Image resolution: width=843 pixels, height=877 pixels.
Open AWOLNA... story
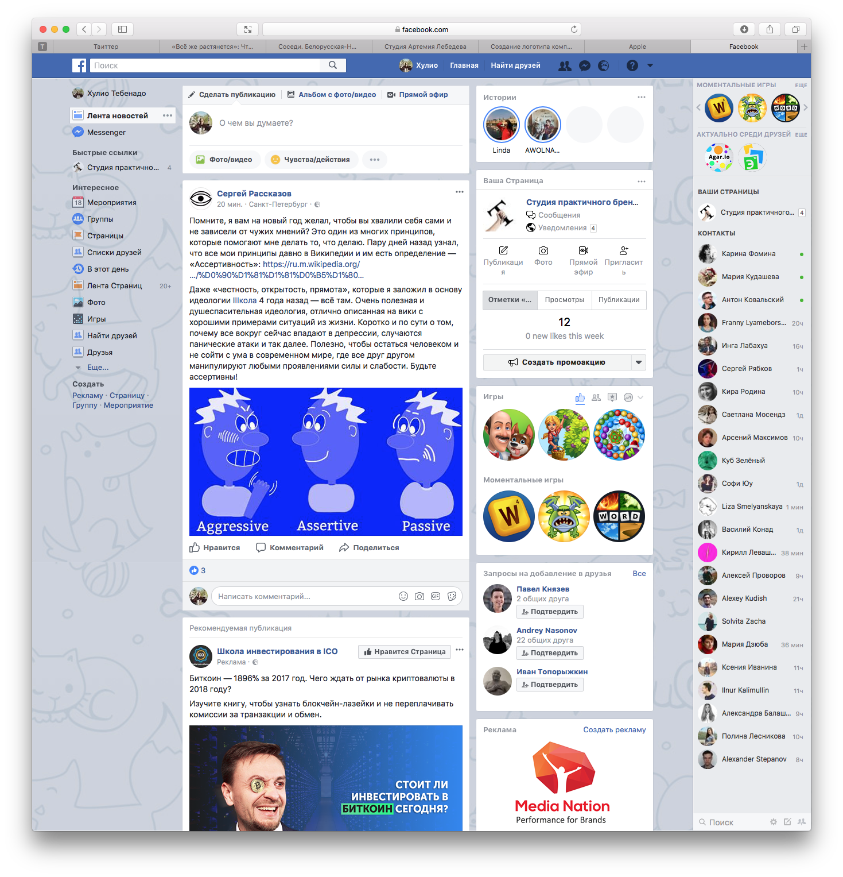pyautogui.click(x=543, y=125)
